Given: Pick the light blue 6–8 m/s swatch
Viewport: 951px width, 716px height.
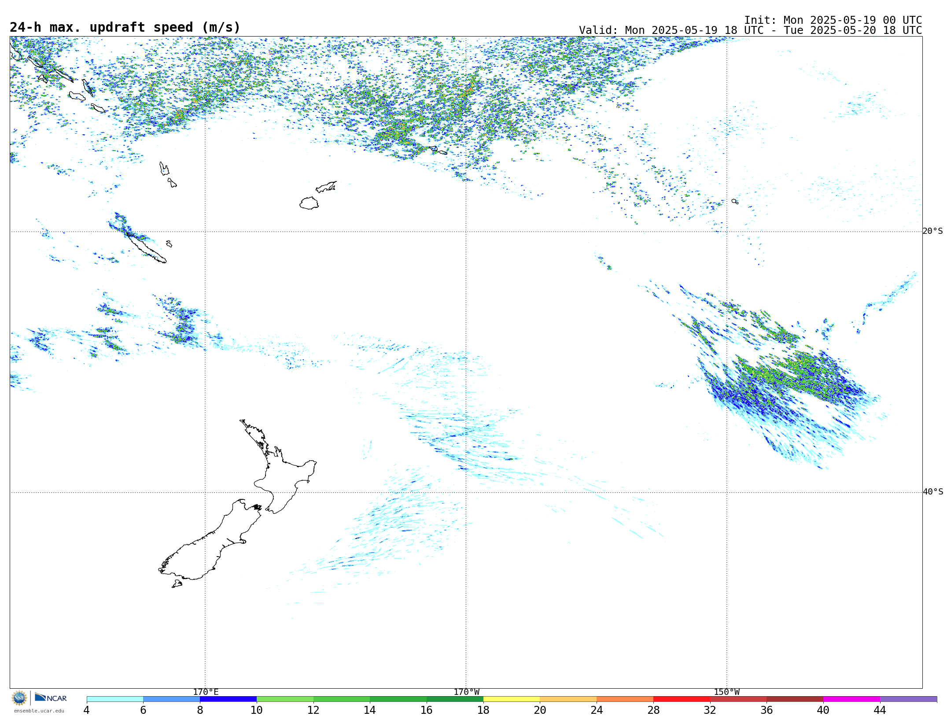Looking at the screenshot, I should coord(172,699).
